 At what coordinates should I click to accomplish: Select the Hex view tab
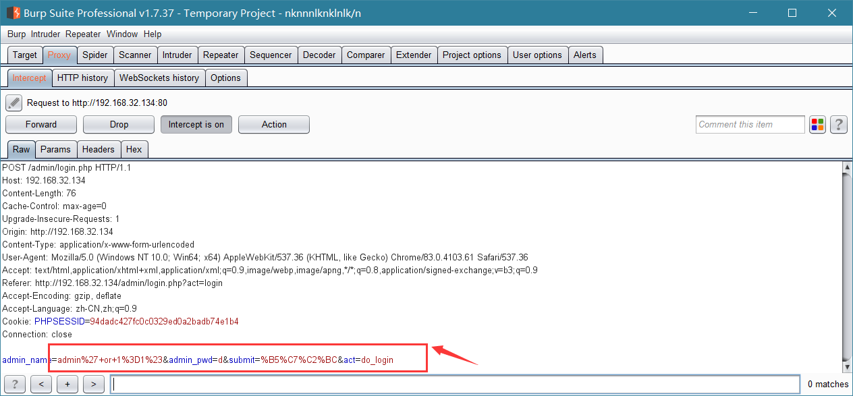pyautogui.click(x=134, y=149)
